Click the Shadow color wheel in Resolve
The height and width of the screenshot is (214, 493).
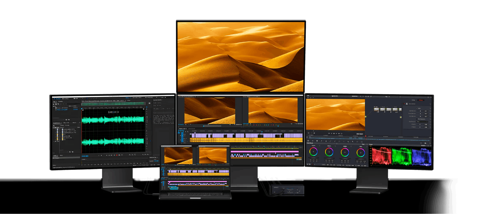(x=313, y=152)
